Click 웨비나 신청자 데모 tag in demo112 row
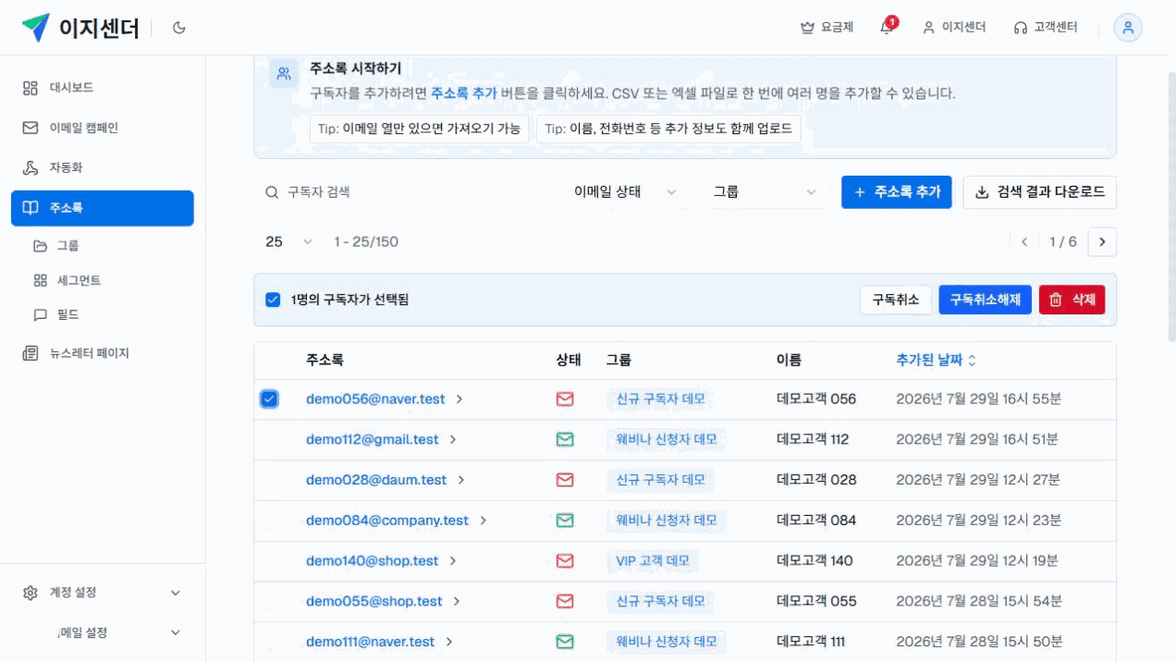The height and width of the screenshot is (662, 1176). (x=667, y=439)
